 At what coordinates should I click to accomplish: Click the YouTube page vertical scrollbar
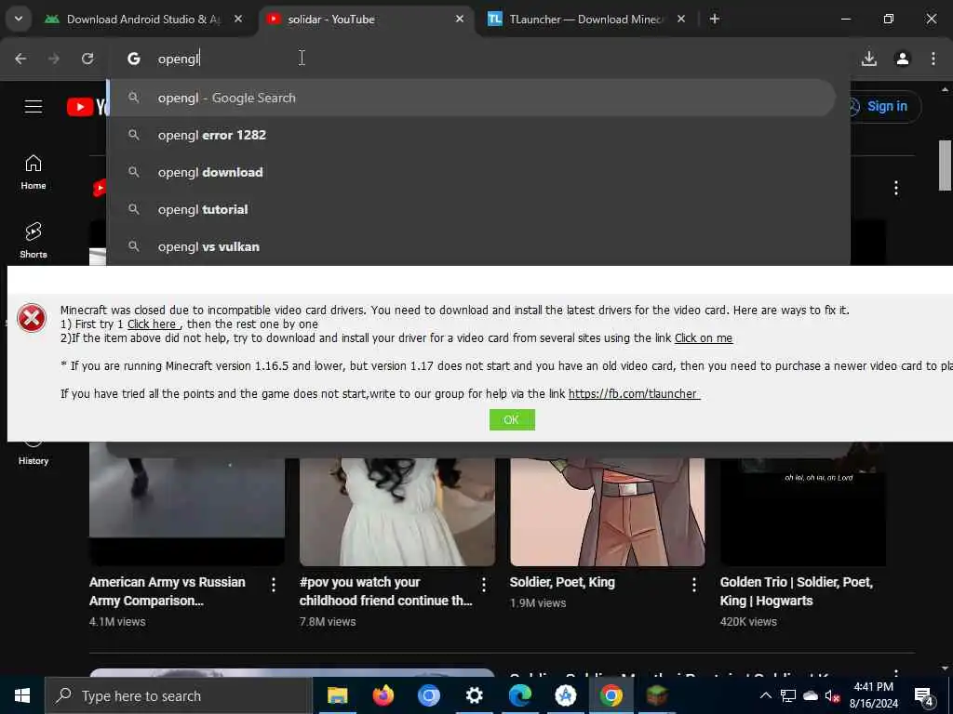point(945,165)
